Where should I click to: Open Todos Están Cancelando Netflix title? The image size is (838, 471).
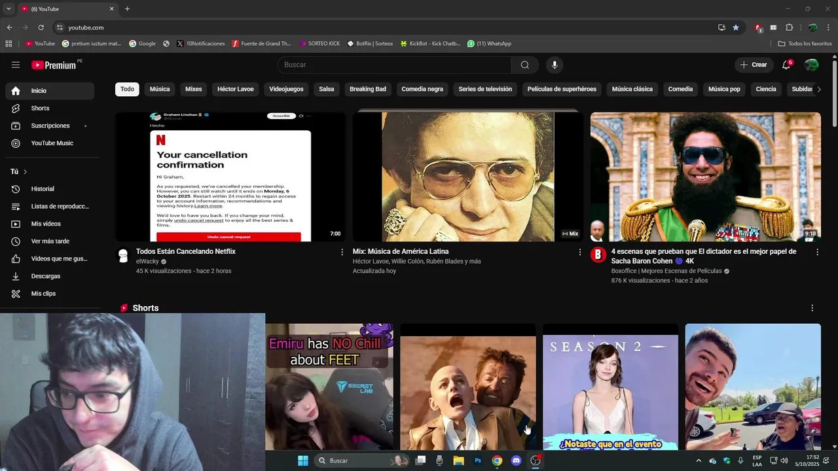tap(186, 252)
